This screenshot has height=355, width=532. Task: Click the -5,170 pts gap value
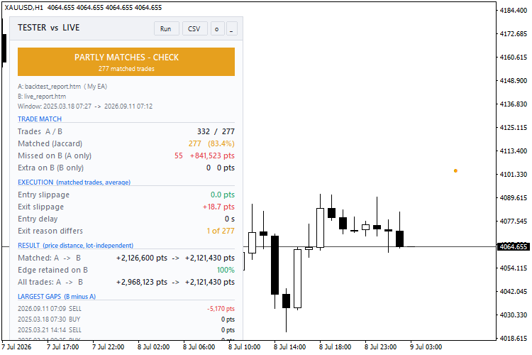pos(221,309)
